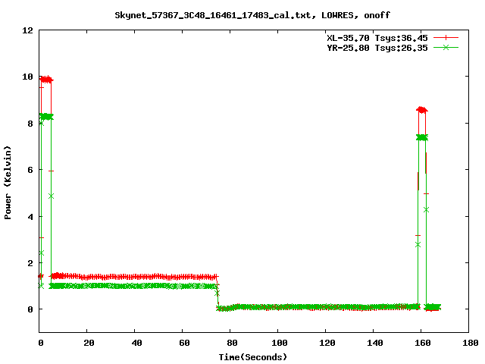The width and height of the screenshot is (485, 364).
Task: Click x-axis tick label 160
Action: pyautogui.click(x=423, y=343)
